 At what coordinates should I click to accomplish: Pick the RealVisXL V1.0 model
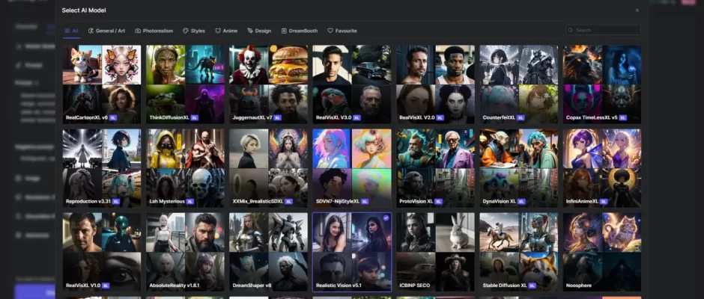[102, 252]
